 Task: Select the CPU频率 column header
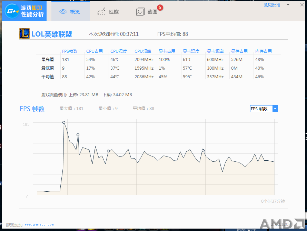[143, 51]
